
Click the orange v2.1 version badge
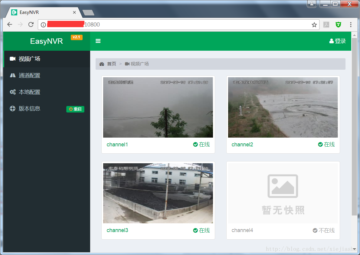(x=77, y=37)
